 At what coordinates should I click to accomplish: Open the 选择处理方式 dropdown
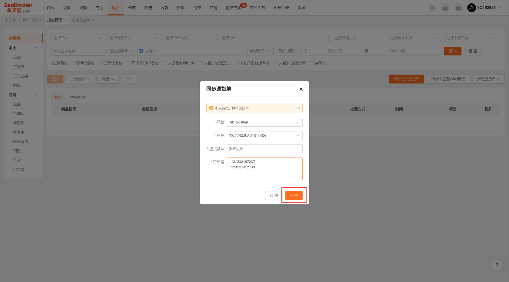click(x=134, y=38)
